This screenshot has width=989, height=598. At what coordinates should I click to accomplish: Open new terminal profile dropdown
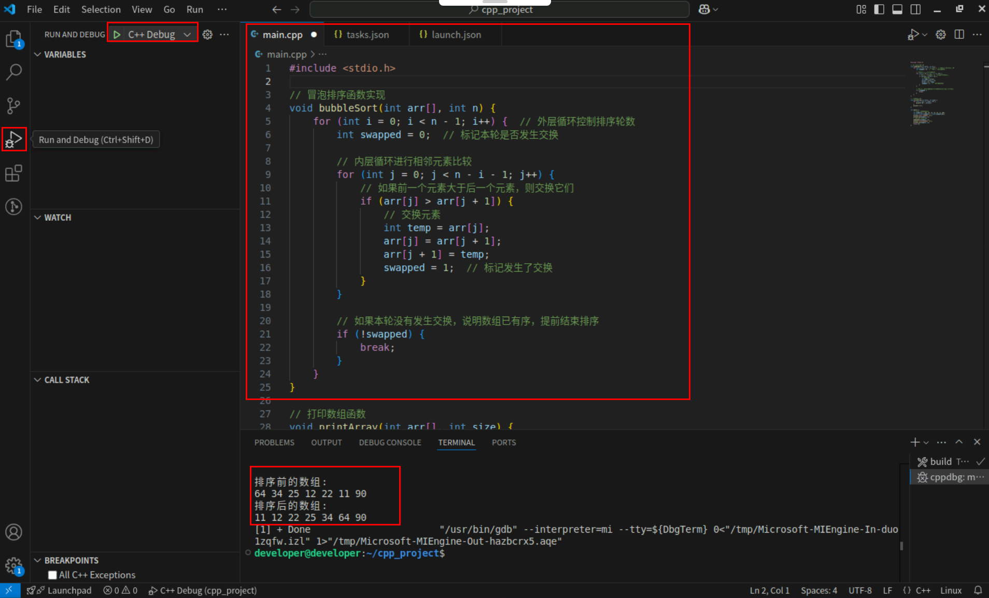[x=926, y=442]
